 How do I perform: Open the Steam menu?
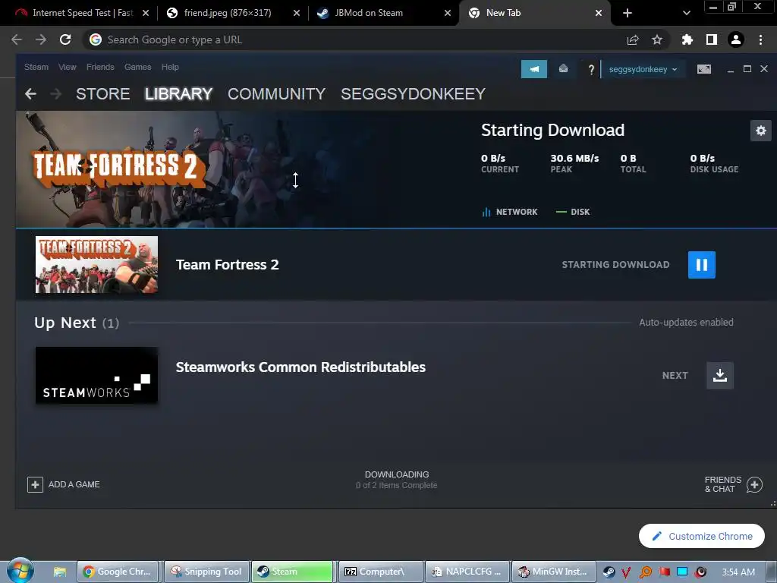[36, 67]
